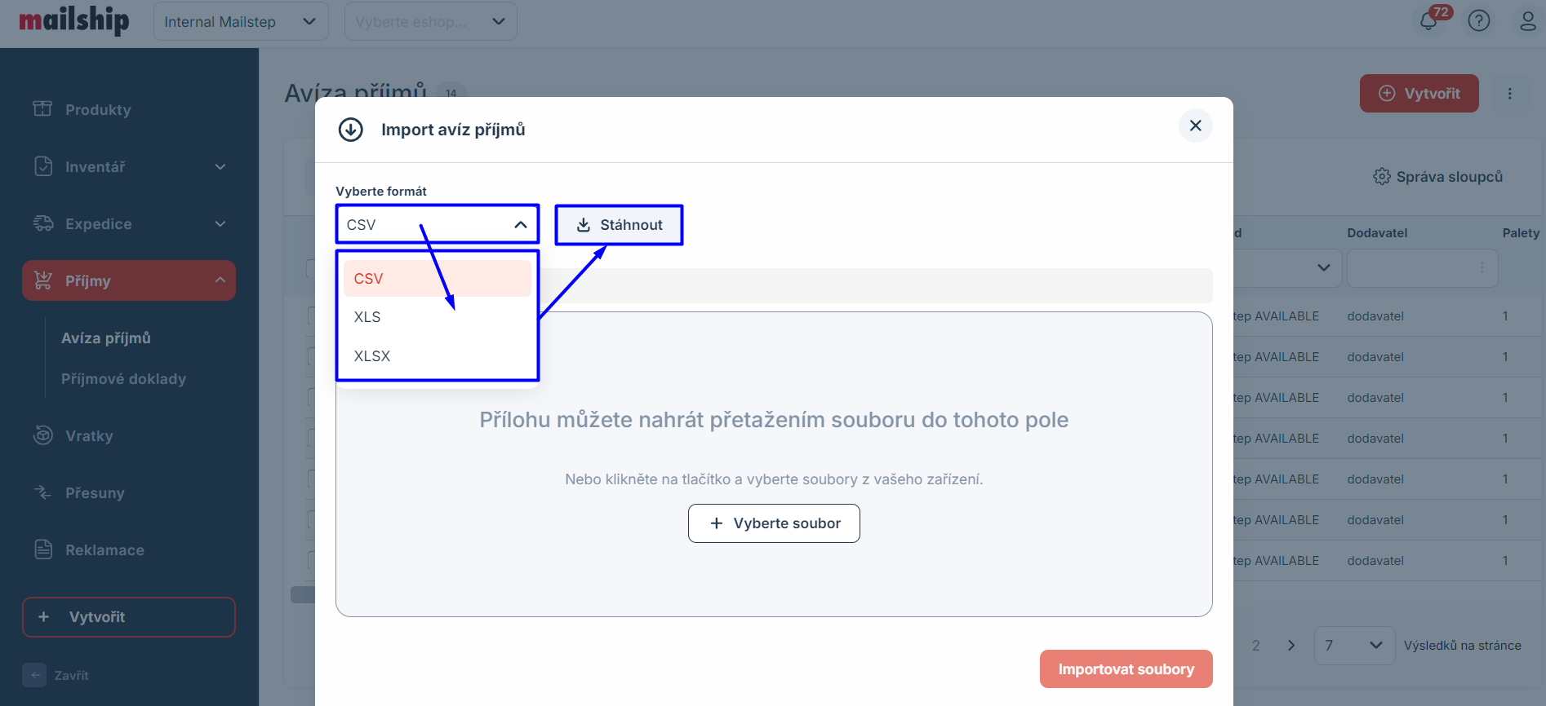Click the Vyberte soubor button
Image resolution: width=1546 pixels, height=706 pixels.
click(x=774, y=523)
